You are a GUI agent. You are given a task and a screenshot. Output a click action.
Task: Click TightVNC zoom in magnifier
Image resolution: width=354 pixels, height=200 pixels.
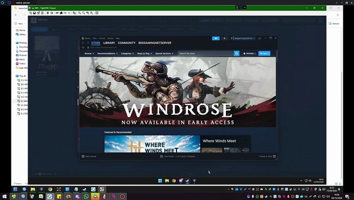79,13
